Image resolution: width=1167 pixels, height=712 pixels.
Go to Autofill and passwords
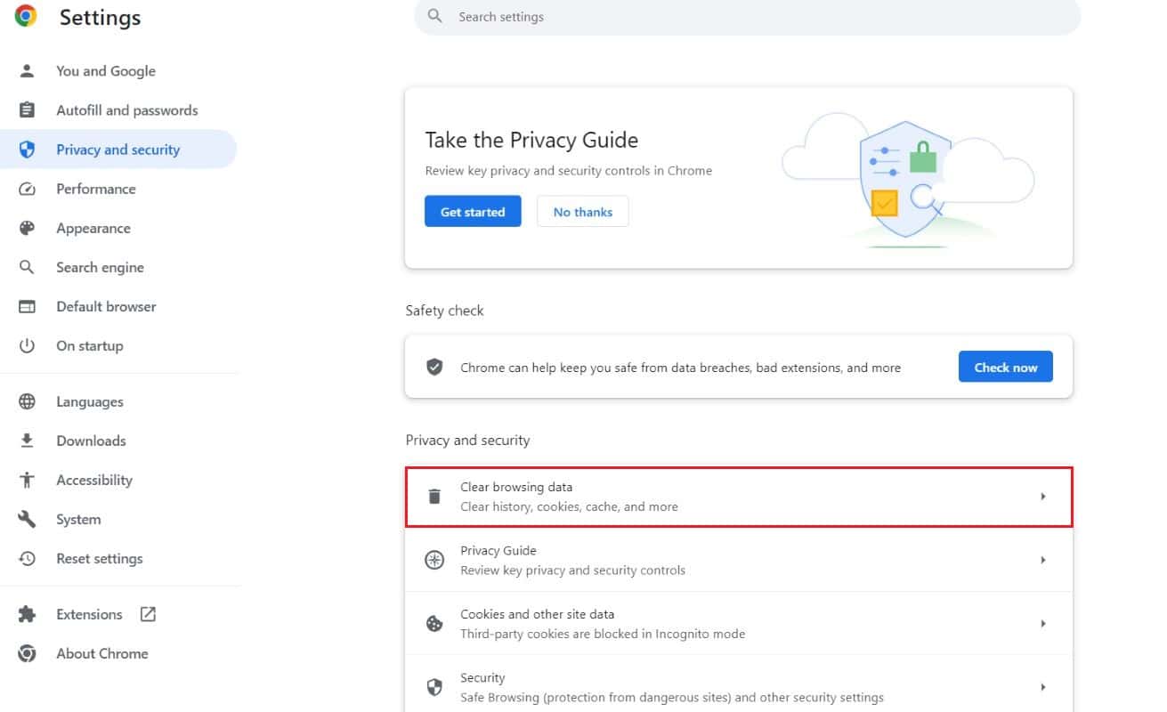coord(127,110)
